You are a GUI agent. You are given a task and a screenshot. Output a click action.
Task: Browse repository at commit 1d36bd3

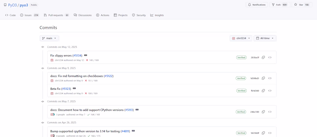click(x=270, y=78)
